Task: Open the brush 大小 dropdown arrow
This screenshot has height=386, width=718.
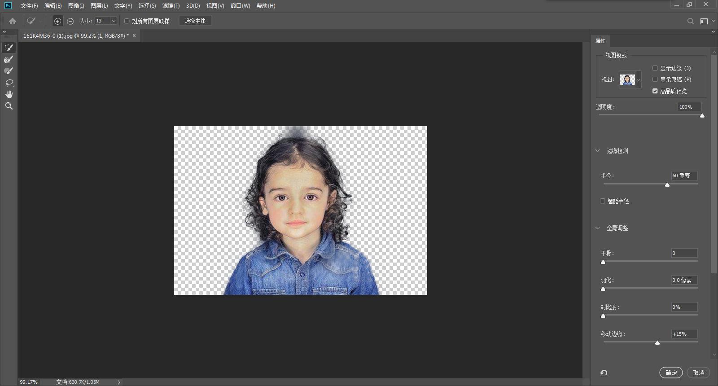Action: (114, 21)
